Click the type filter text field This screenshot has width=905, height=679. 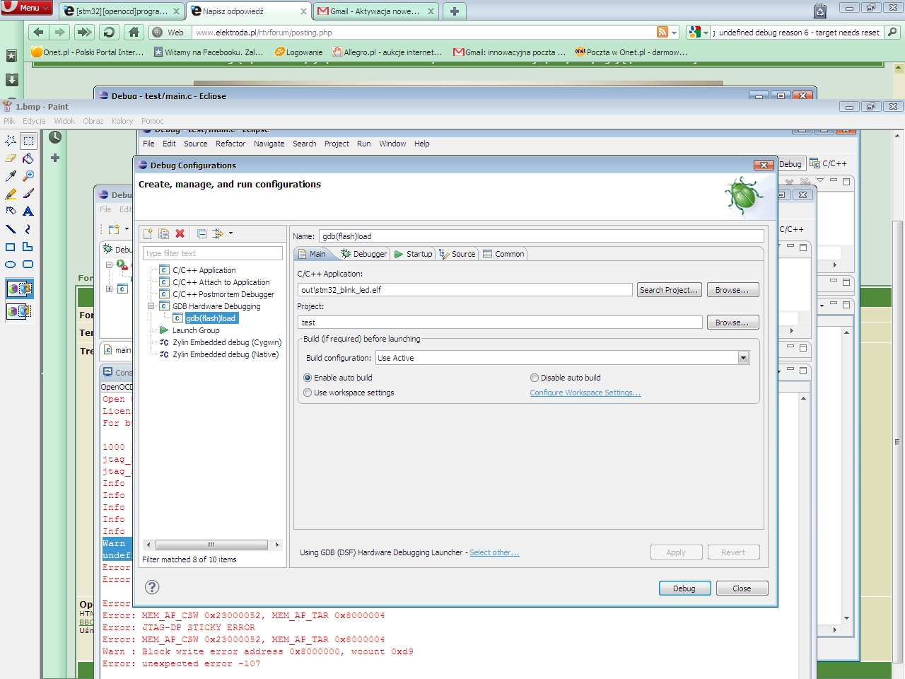213,253
